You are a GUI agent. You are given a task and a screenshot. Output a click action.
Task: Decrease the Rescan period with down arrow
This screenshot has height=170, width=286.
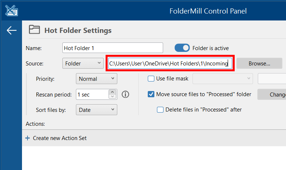click(x=113, y=97)
